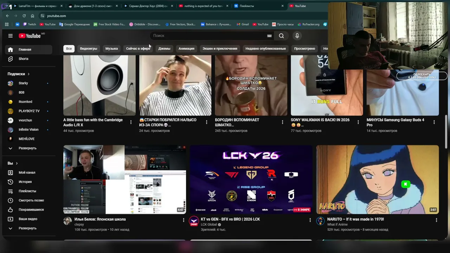Open the Подписки section chevron
This screenshot has width=450, height=253.
point(28,74)
